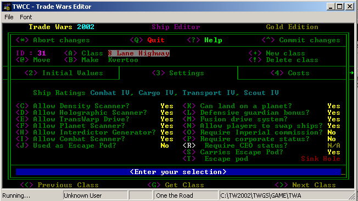Select the Make value Kvertoo
The image size is (358, 201).
[x=123, y=60]
